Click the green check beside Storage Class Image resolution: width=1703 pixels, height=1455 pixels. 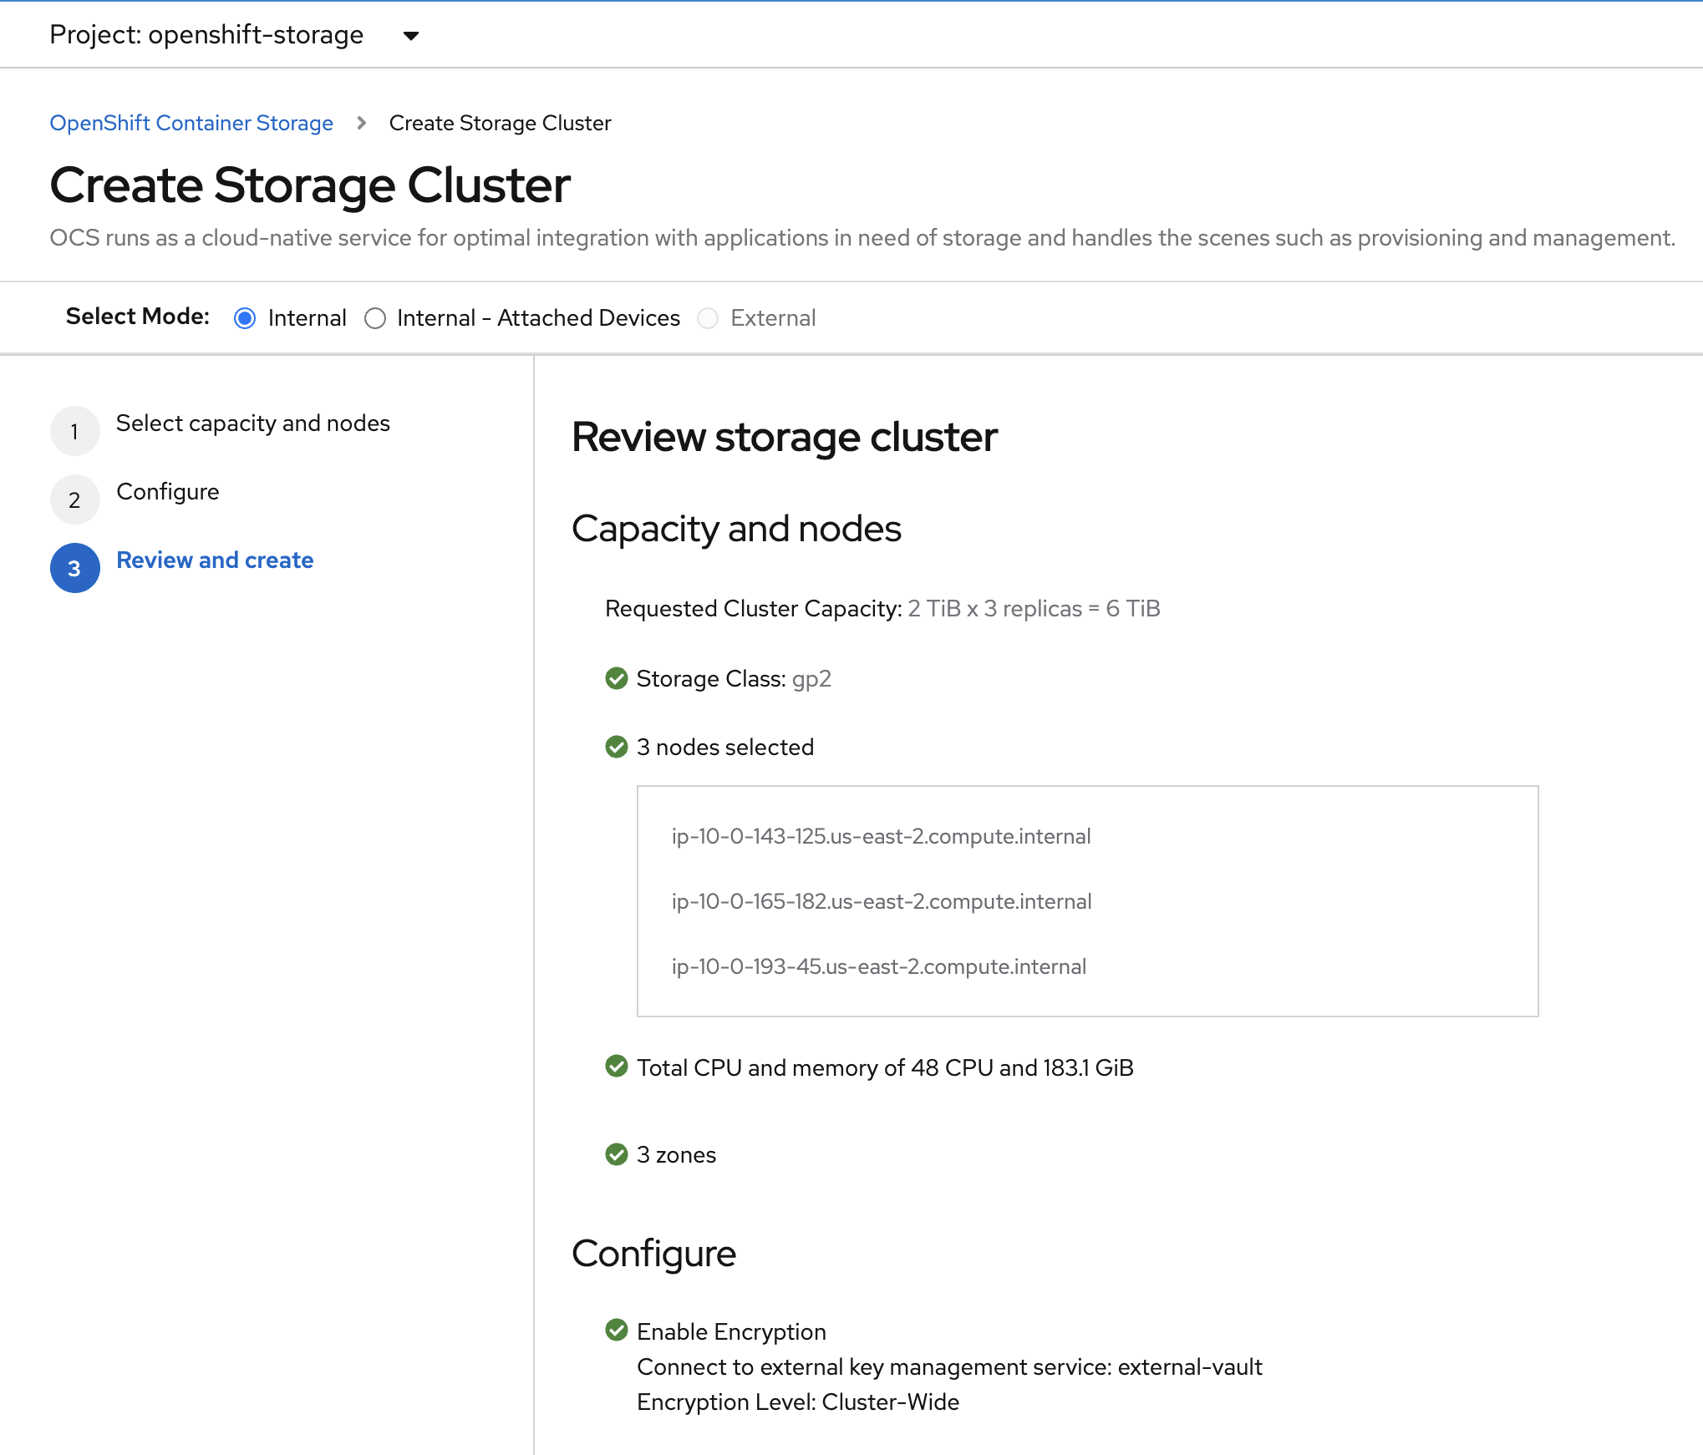pyautogui.click(x=617, y=678)
